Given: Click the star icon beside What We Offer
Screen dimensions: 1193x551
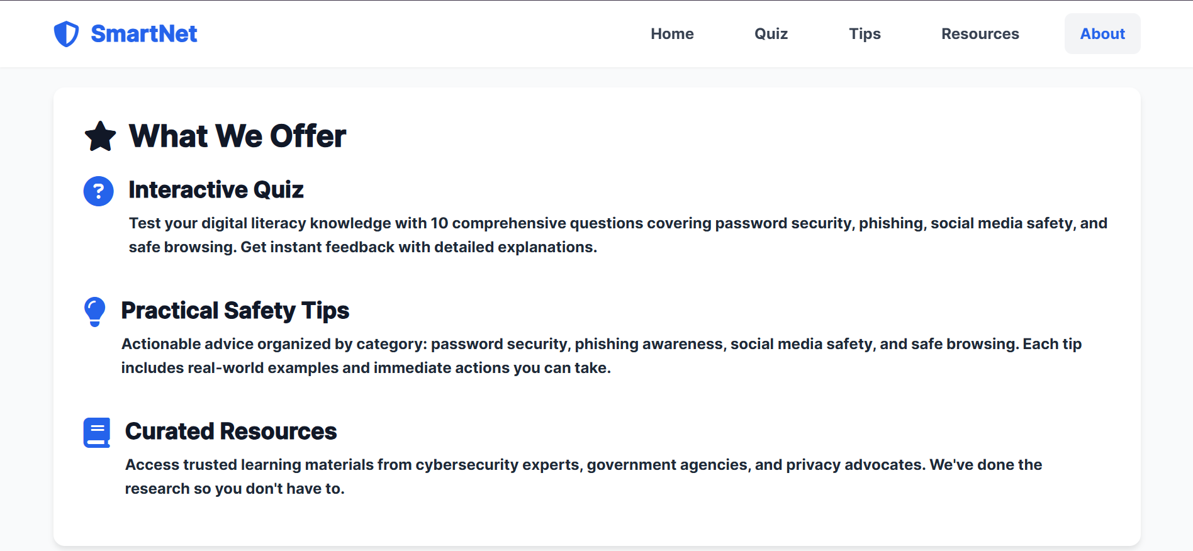Looking at the screenshot, I should pos(100,136).
